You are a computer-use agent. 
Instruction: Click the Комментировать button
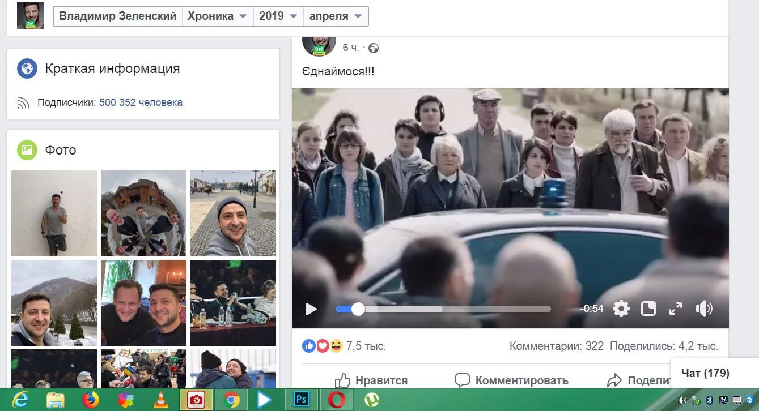(x=512, y=380)
